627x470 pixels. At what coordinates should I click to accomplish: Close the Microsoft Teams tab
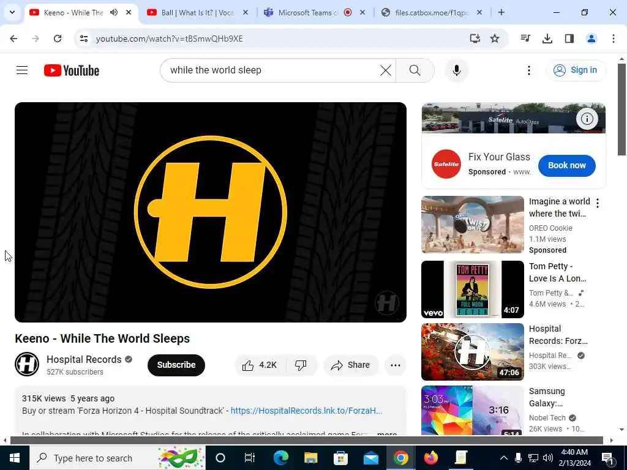tap(362, 12)
